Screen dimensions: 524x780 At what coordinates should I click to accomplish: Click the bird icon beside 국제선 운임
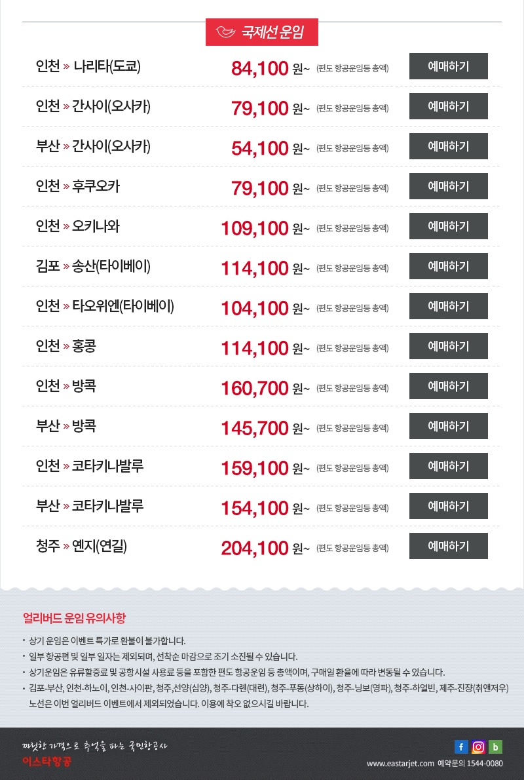(x=227, y=31)
